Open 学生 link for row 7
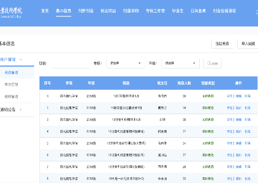 (x=230, y=167)
